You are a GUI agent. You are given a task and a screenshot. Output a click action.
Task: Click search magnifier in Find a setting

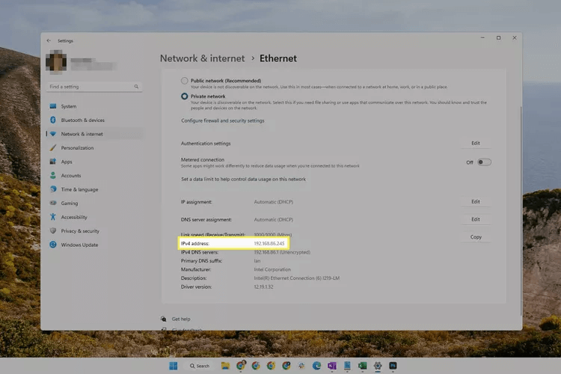point(136,87)
